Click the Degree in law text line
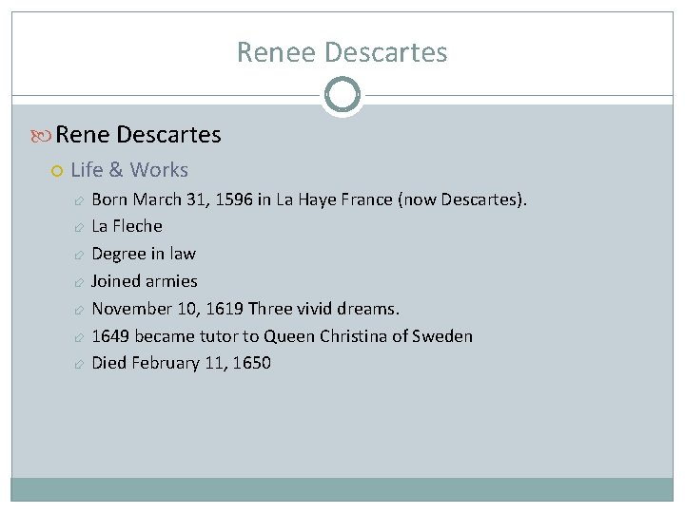 [144, 255]
